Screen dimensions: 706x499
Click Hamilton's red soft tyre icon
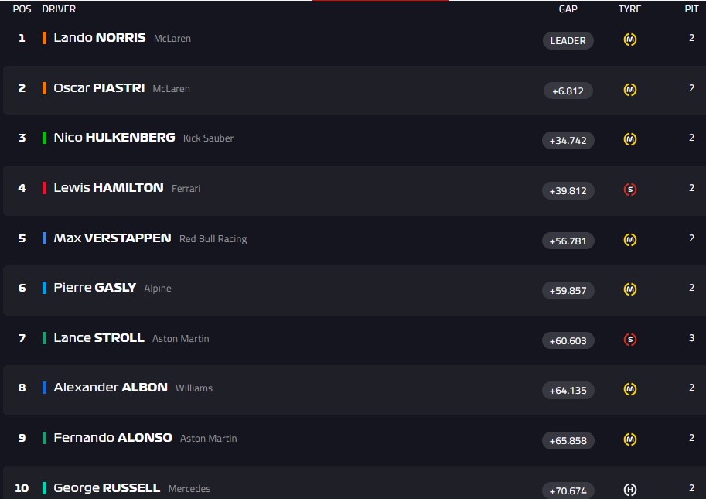(x=630, y=190)
